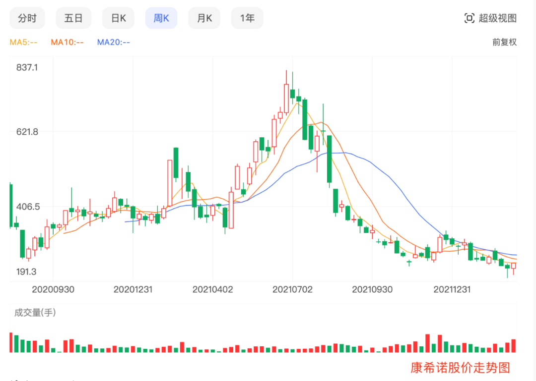Viewport: 536px width, 381px height.
Task: Click date label 20200930
Action: coord(53,289)
